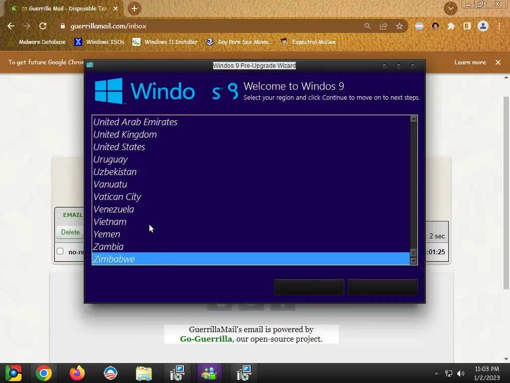Click the left blank wizard button
510x383 pixels.
(x=309, y=287)
